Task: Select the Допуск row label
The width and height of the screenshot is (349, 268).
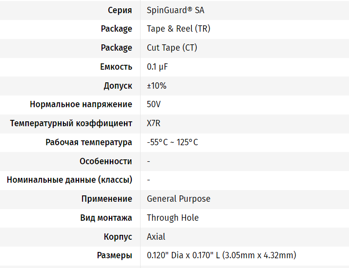Action: pyautogui.click(x=118, y=86)
